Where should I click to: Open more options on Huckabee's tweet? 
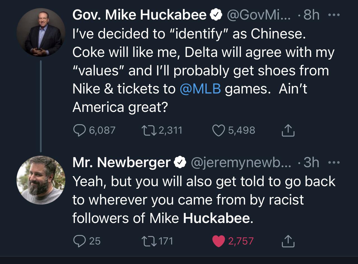(x=334, y=15)
